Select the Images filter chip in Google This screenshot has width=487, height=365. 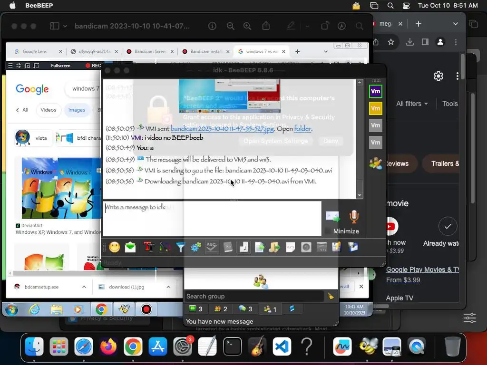(x=77, y=110)
